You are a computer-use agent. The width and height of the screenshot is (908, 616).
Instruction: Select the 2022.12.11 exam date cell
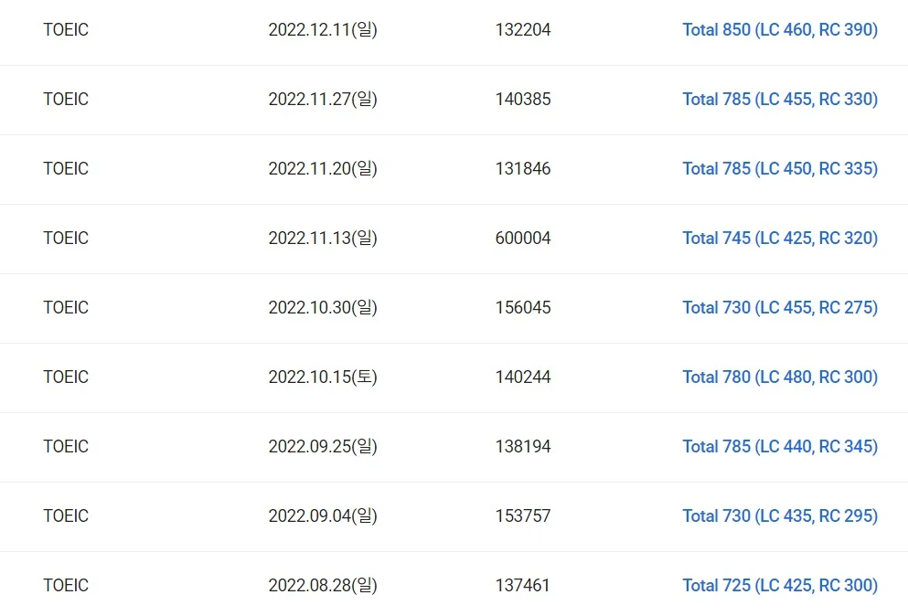323,30
